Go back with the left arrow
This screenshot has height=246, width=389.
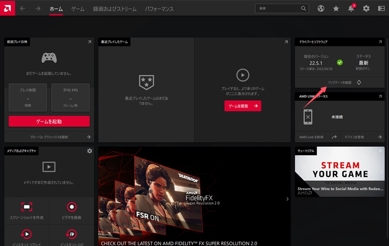[x=22, y=9]
